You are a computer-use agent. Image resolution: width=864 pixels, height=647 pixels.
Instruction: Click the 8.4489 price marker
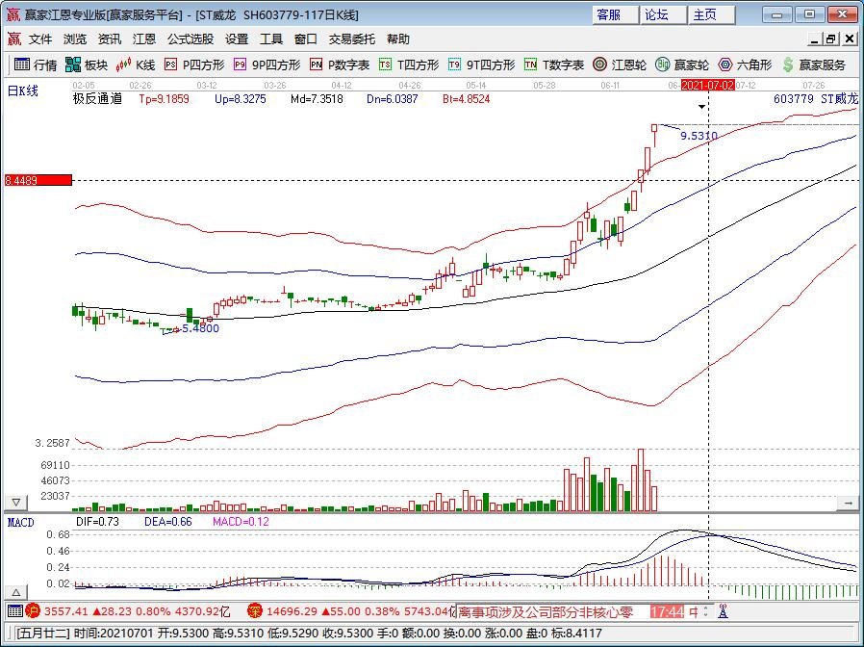click(38, 180)
